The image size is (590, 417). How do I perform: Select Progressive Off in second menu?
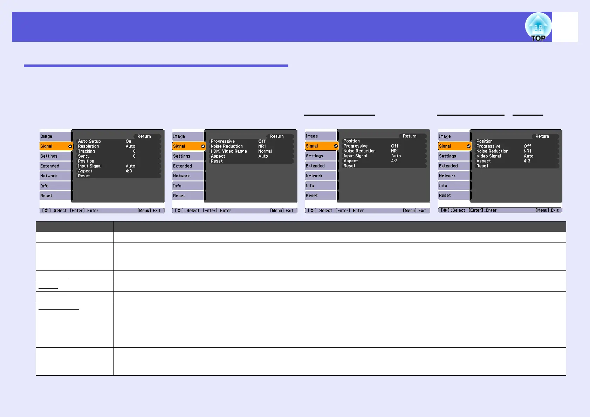click(x=251, y=141)
